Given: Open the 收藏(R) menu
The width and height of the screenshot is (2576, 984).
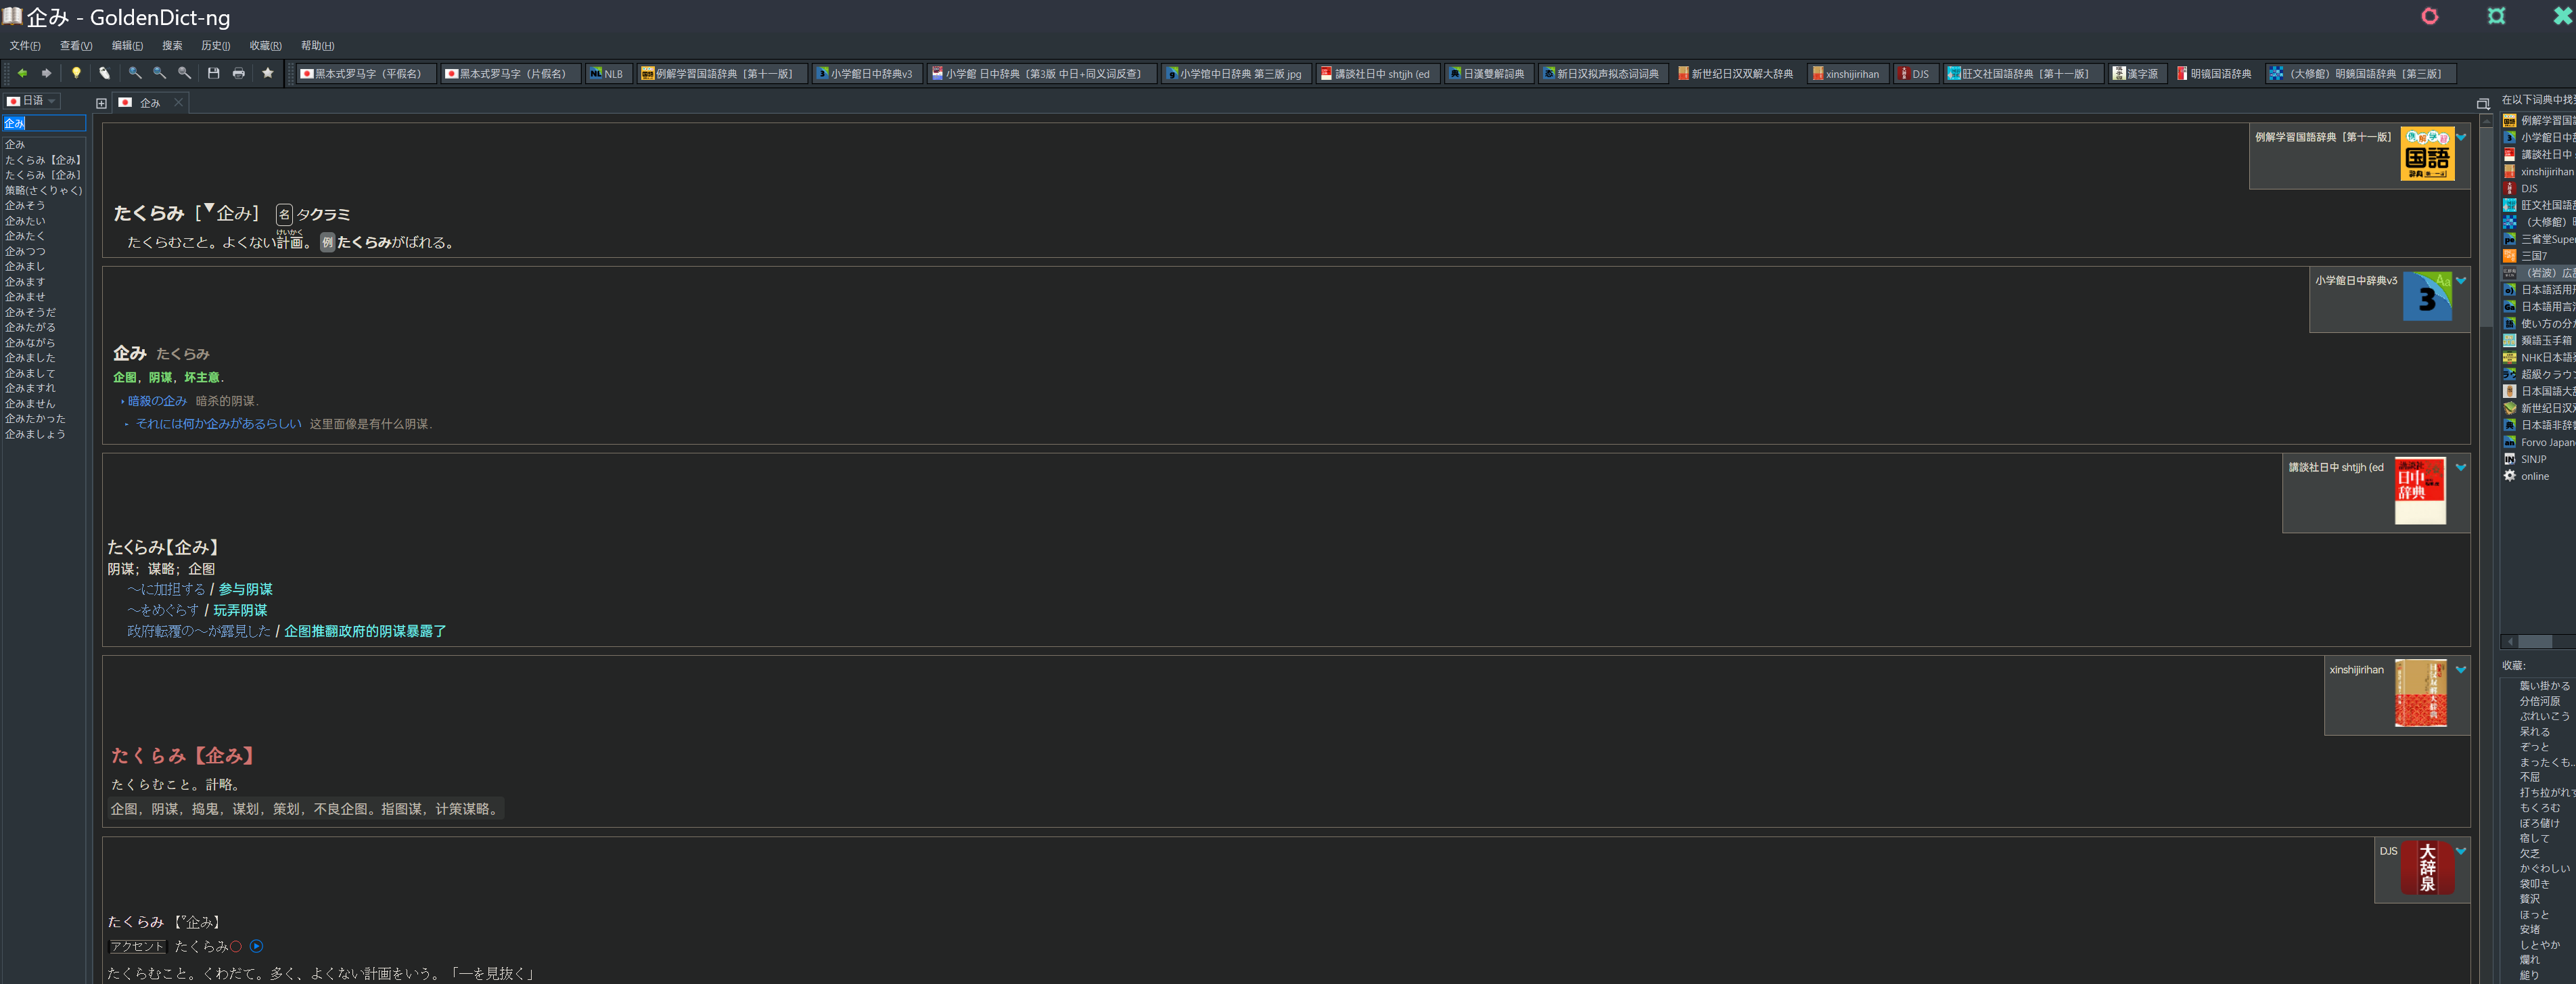Looking at the screenshot, I should pos(265,46).
